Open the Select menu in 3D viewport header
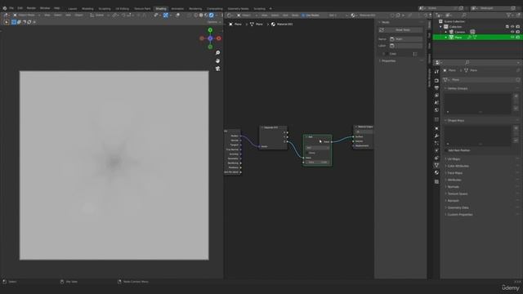The image size is (523, 294). tap(58, 16)
